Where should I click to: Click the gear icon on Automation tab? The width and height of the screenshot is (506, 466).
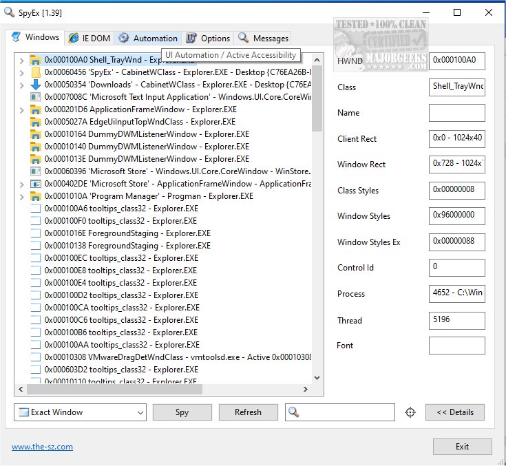pos(123,38)
